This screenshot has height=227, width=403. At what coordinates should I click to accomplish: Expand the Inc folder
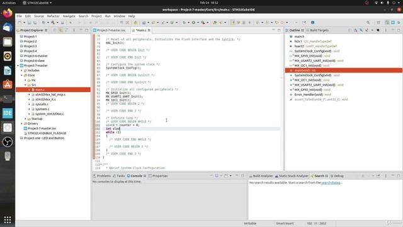[x=25, y=80]
